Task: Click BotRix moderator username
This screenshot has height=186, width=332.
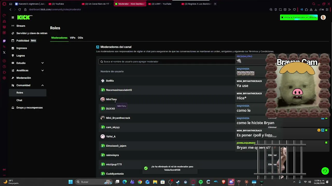Action: 110,81
